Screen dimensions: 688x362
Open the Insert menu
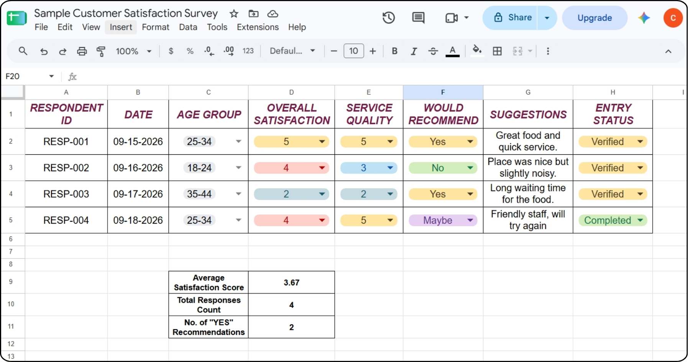[121, 27]
